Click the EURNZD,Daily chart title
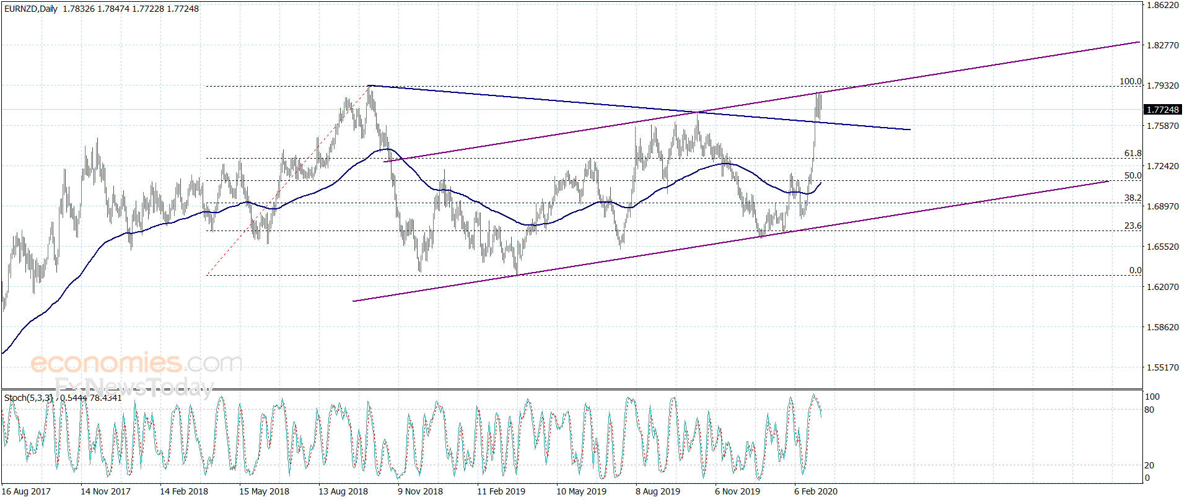This screenshot has height=500, width=1187. (31, 9)
